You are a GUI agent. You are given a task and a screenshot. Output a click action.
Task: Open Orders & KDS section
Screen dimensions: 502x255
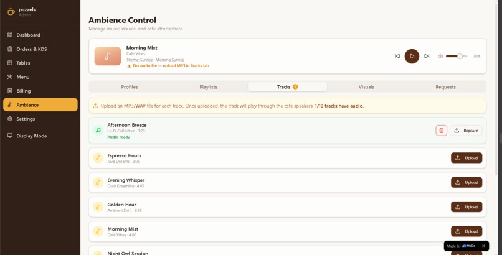40,49
